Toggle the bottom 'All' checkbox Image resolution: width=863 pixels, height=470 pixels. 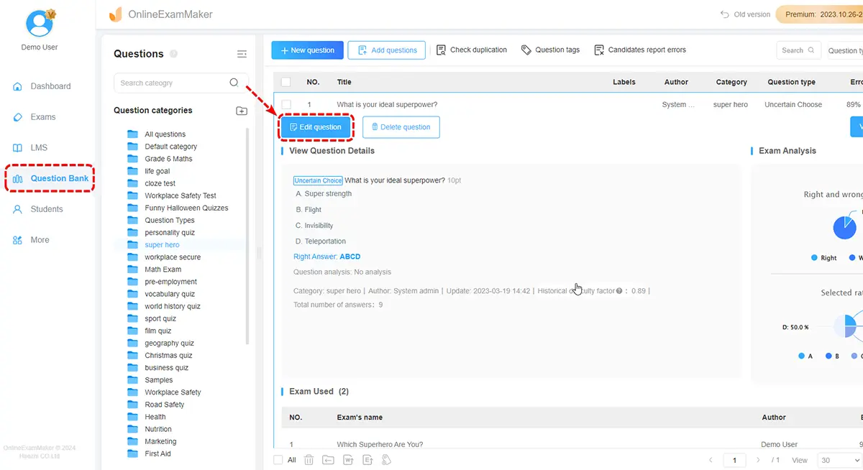click(278, 460)
